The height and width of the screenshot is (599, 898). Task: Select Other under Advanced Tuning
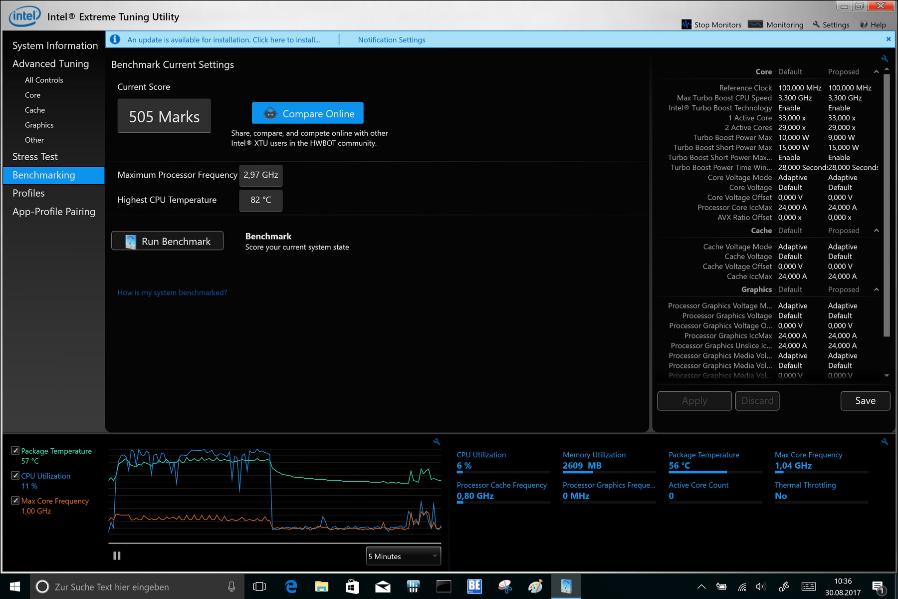coord(34,140)
